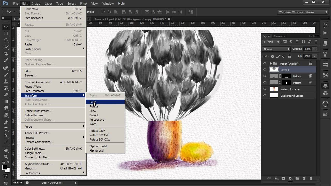This screenshot has width=331, height=186.
Task: Activate the Crop tool
Action: coord(6,54)
